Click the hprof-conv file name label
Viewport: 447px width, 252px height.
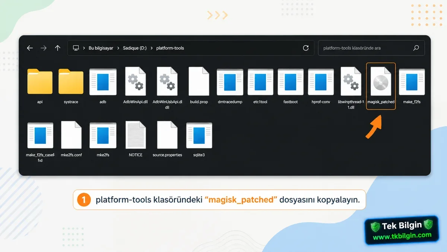tap(321, 102)
